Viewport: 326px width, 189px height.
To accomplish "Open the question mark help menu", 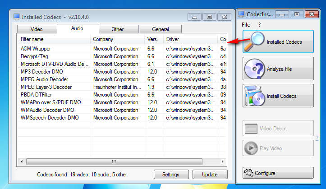I will (x=259, y=25).
